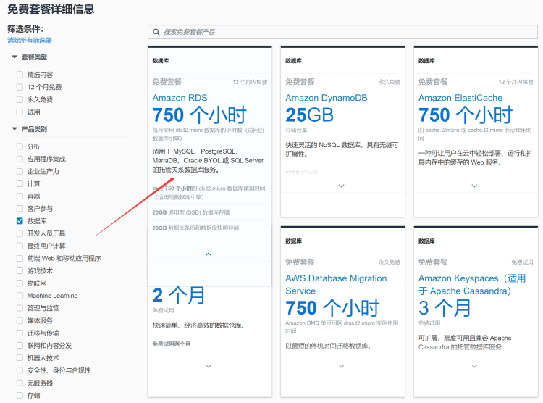Open the Amazon RDS product link
The width and height of the screenshot is (543, 403).
click(x=180, y=98)
